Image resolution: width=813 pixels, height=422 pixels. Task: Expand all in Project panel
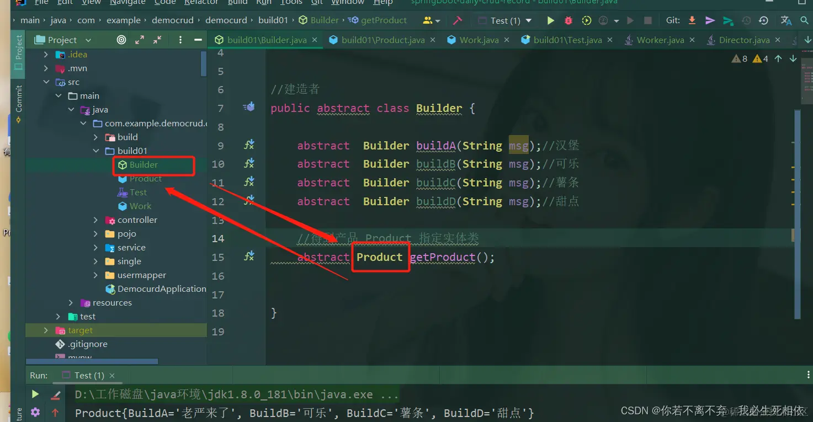click(x=140, y=40)
